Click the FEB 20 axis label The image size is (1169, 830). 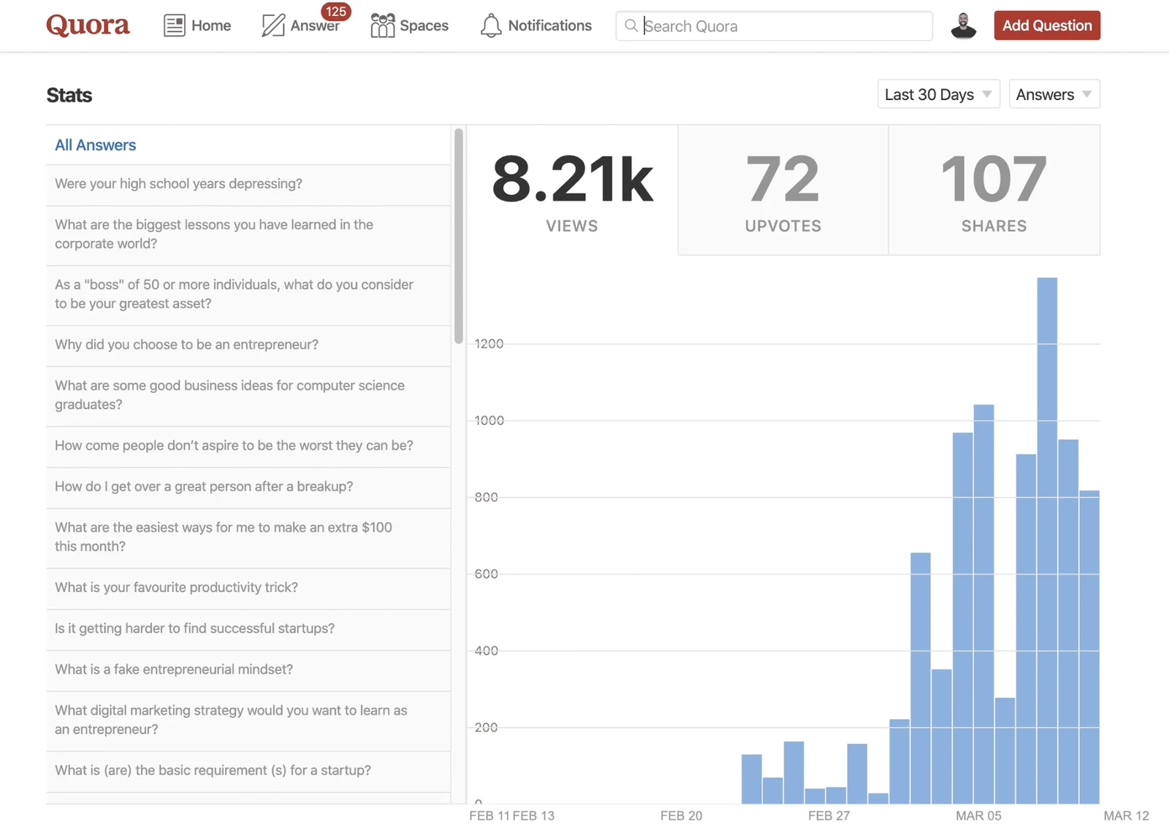click(x=681, y=815)
